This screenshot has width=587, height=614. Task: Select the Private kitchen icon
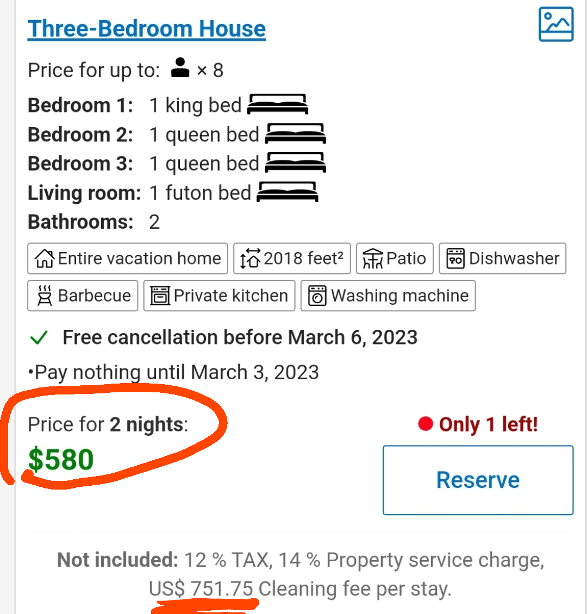pyautogui.click(x=161, y=295)
